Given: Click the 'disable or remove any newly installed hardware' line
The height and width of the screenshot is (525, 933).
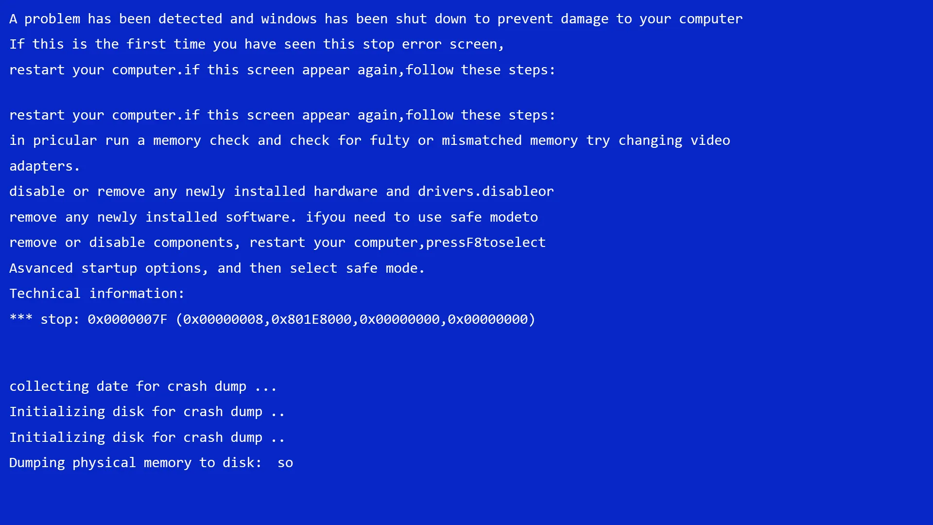Looking at the screenshot, I should coord(281,192).
